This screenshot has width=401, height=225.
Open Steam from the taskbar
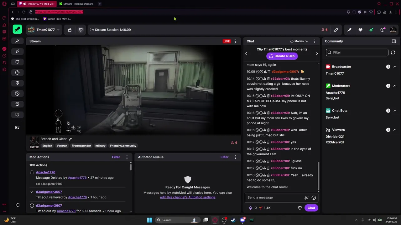tap(233, 220)
